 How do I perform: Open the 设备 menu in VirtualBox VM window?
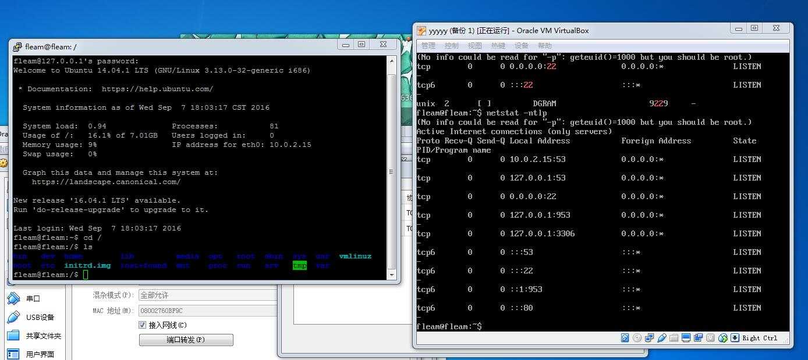tap(522, 45)
